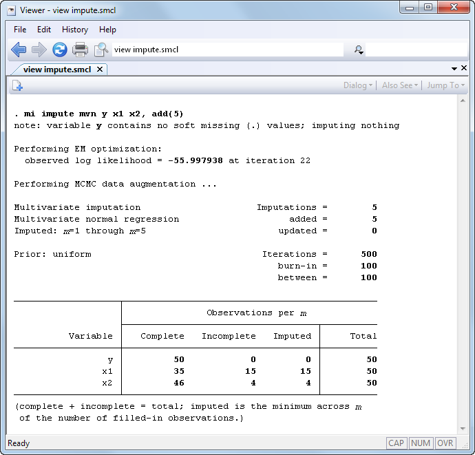Image resolution: width=475 pixels, height=455 pixels.
Task: Refresh the viewer contents
Action: pos(60,50)
